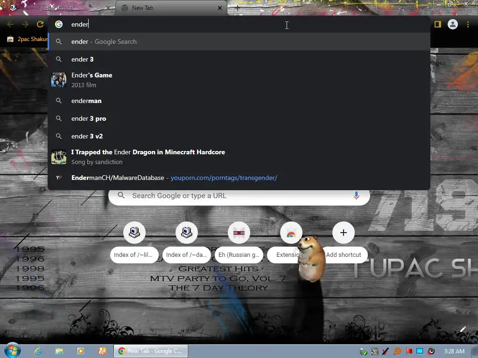Pick 'I Trapped the Ender Dragon' song suggestion
The height and width of the screenshot is (358, 478).
point(239,157)
